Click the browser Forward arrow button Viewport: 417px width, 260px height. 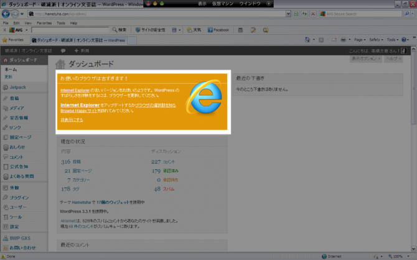pyautogui.click(x=15, y=14)
